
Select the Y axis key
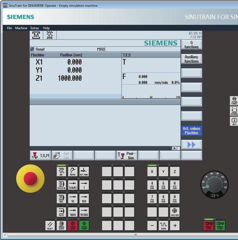coord(163,171)
